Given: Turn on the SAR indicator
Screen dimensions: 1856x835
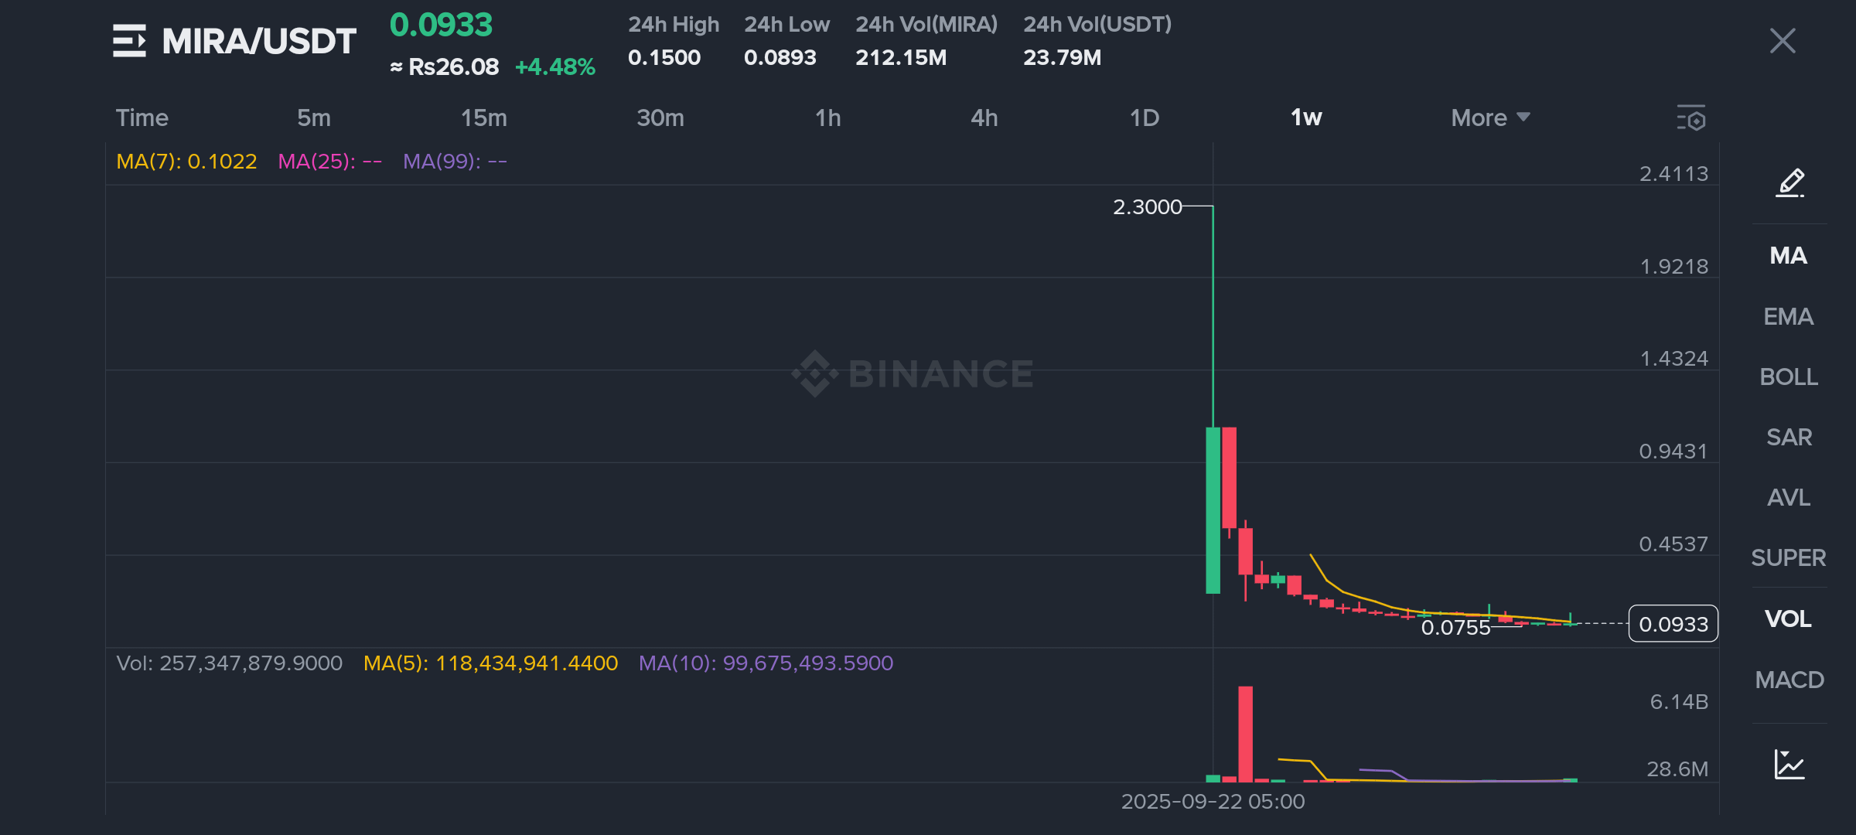Looking at the screenshot, I should [1789, 437].
